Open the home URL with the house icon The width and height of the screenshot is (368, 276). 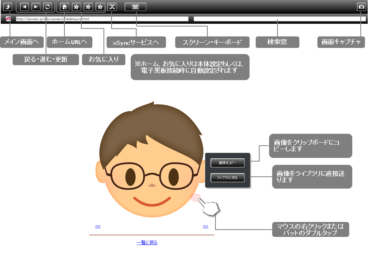pos(65,7)
